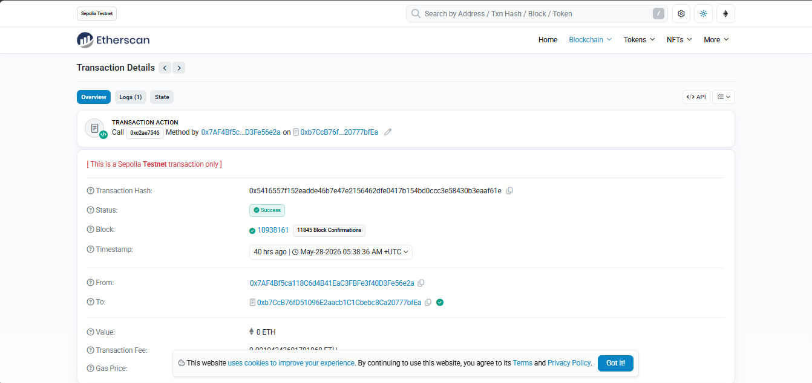812x383 pixels.
Task: Click help icon beside To
Action: (x=91, y=302)
